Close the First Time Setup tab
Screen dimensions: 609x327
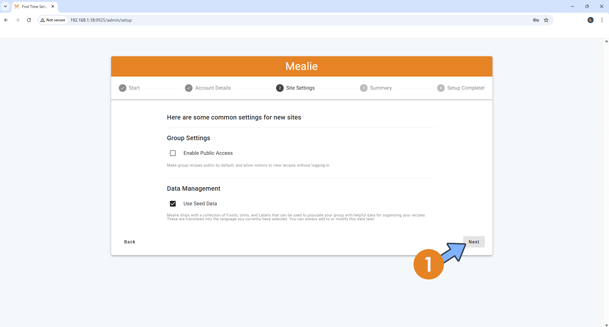click(x=53, y=6)
